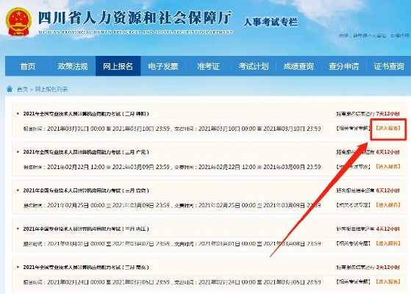
Task: Go to the 查分申请 tab
Action: pos(343,66)
